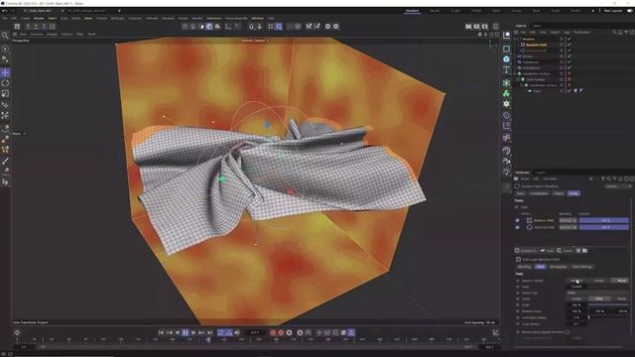Viewport: 635px width, 357px height.
Task: Open the Default Camera label dropdown in viewport
Action: [255, 41]
